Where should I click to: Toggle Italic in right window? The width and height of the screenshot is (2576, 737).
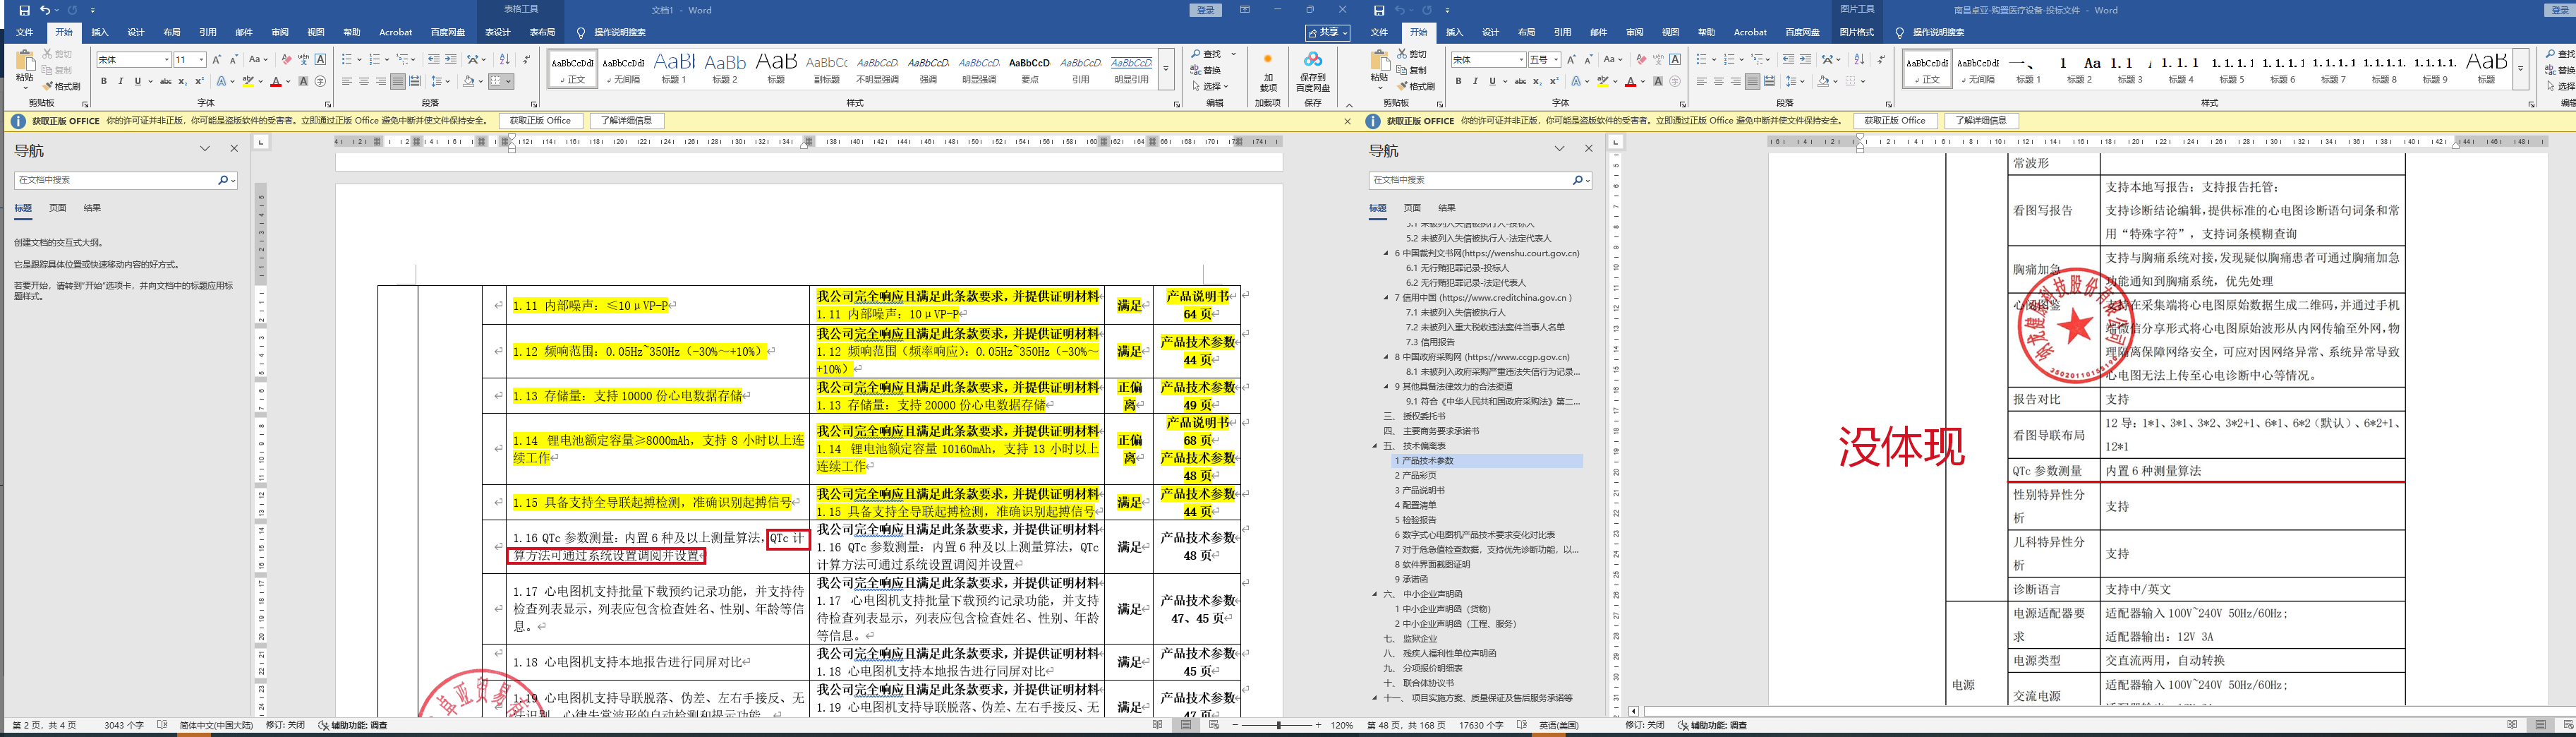click(x=1475, y=82)
